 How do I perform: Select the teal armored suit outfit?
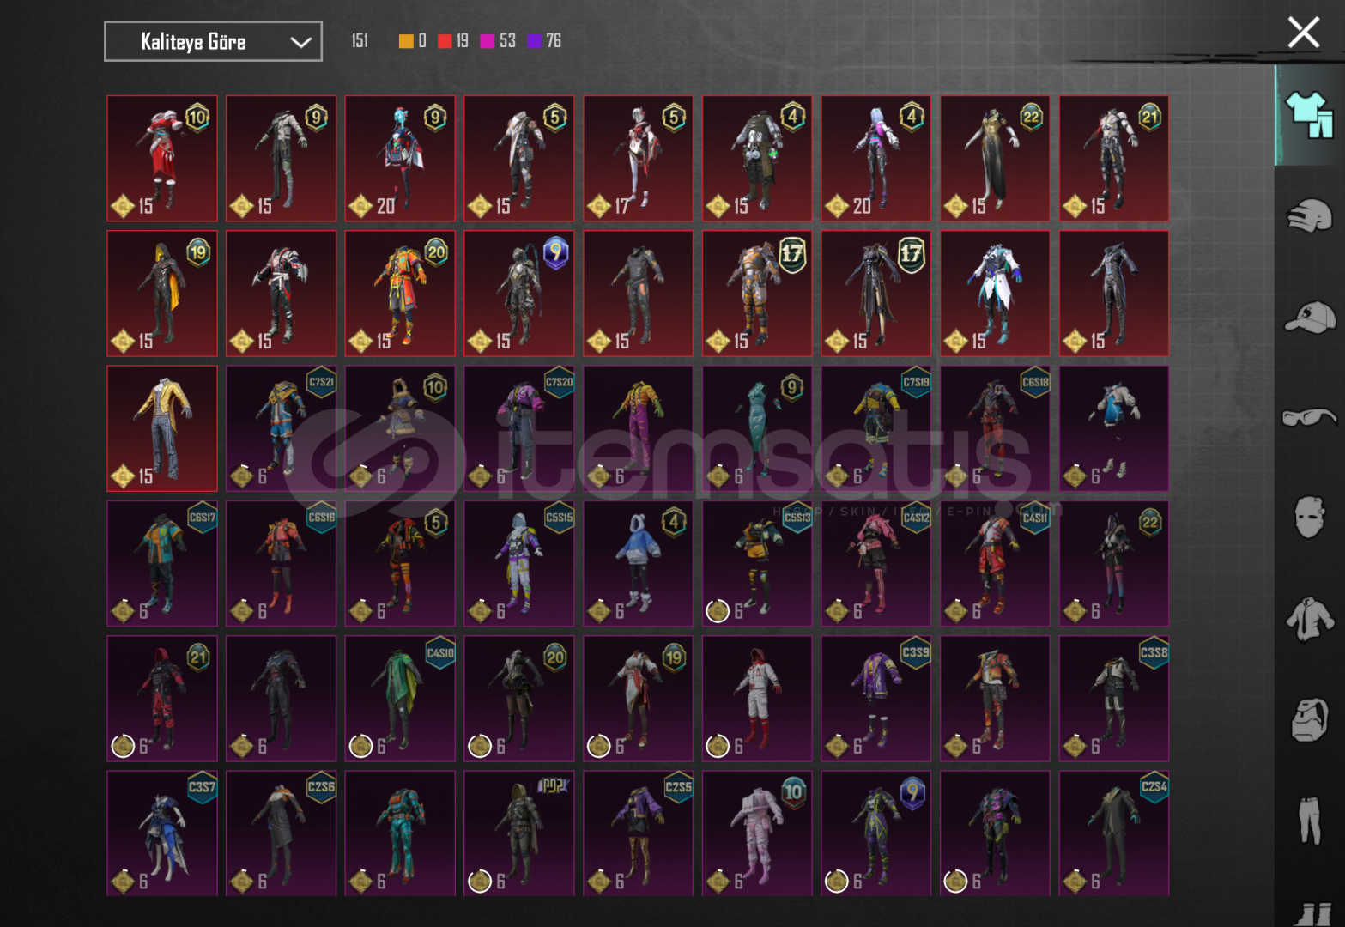point(400,833)
